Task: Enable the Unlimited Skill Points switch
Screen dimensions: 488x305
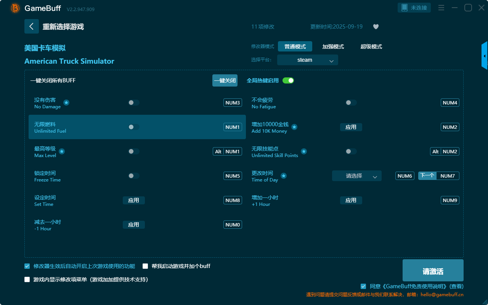Action: pos(351,151)
